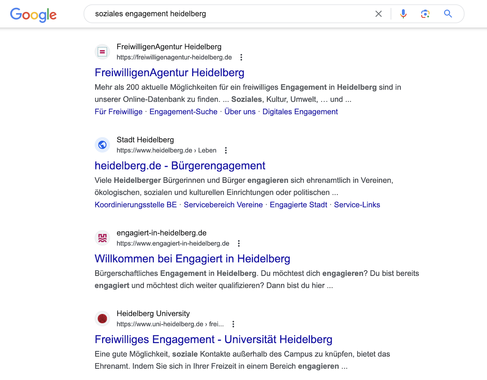Go to the Digitales Engagement sitelink
The width and height of the screenshot is (487, 380).
pos(300,112)
